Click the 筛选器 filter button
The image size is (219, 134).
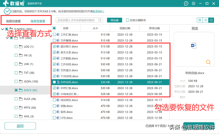coord(115,20)
